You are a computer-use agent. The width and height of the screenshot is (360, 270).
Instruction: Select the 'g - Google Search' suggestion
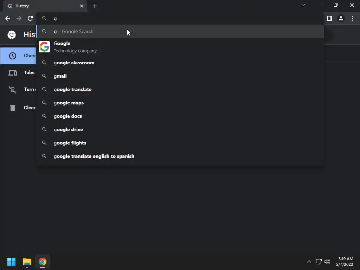(180, 31)
